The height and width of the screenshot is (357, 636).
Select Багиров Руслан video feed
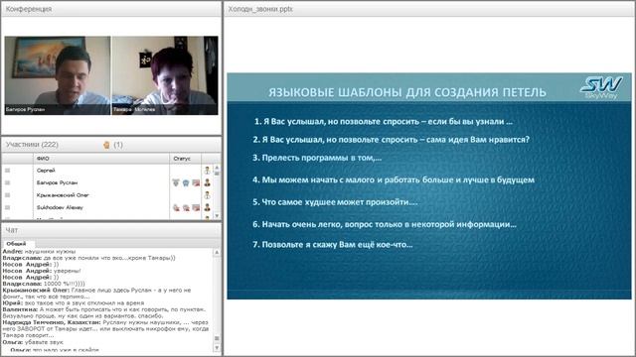pos(58,75)
